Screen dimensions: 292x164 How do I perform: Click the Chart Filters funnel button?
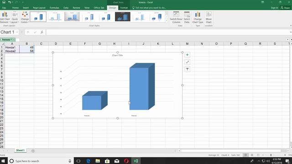point(187,69)
